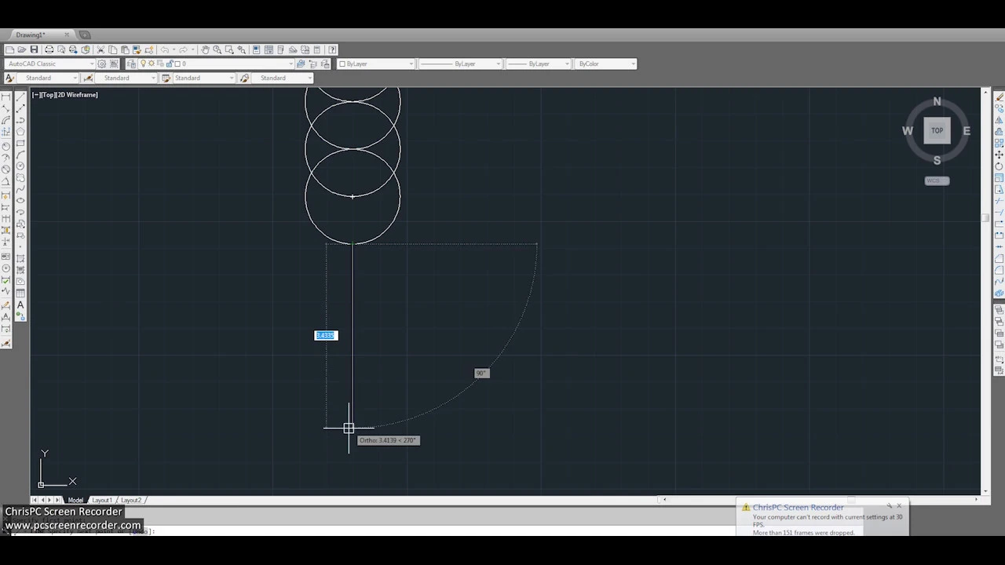Save the drawing with floppy disk icon
Screen dimensions: 1005x565
pos(35,49)
